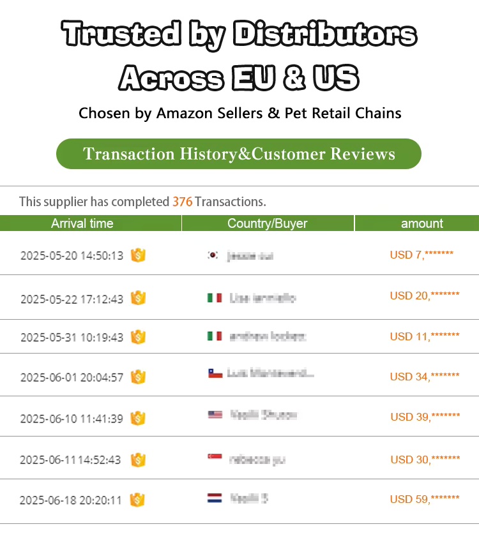Click gold shield icon beside 2025-05-20 14:50:13
Screen dimensions: 479x538
[139, 255]
